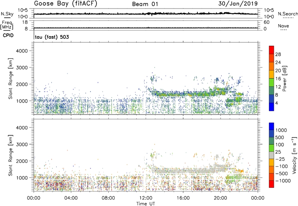Click the -1000 label on velocity colorbar

[x=283, y=181]
